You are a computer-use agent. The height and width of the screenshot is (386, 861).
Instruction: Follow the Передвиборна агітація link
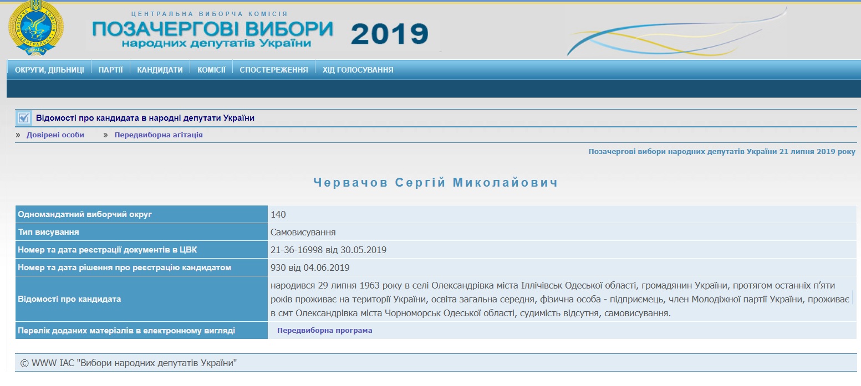coord(159,135)
